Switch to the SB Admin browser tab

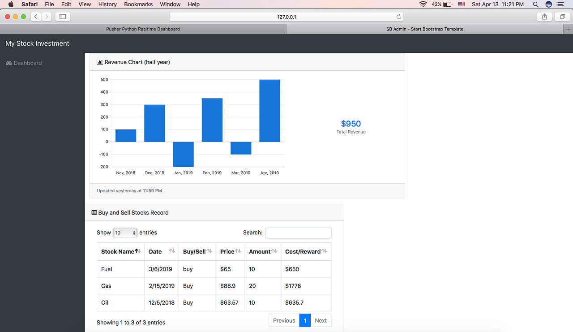point(424,29)
